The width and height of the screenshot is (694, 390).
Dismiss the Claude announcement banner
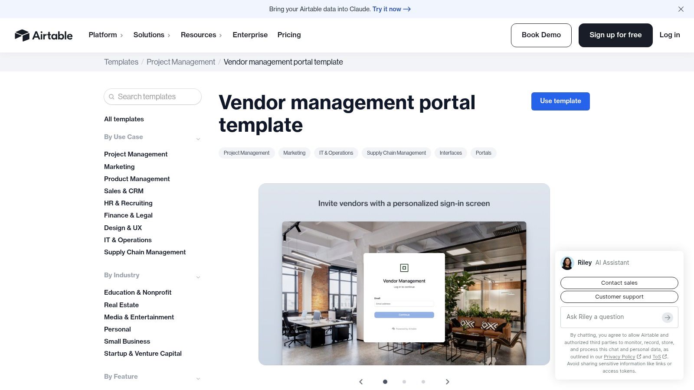681,9
